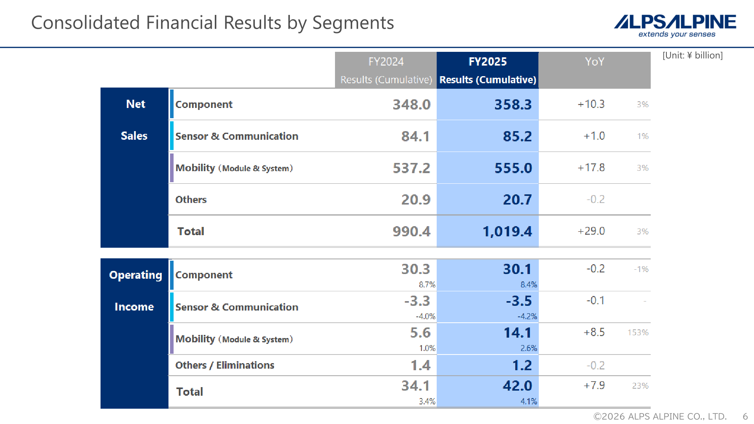The height and width of the screenshot is (424, 754).
Task: Click the YoY column header
Action: [595, 70]
